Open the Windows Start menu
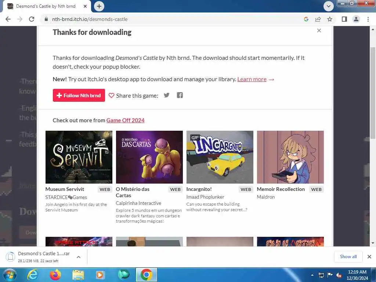The width and height of the screenshot is (376, 282). [x=9, y=275]
